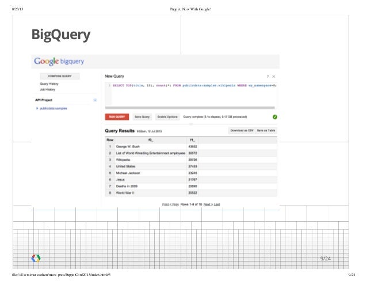Screen dimensions: 367x284
Task: Click the green query validation checkmark icon
Action: tap(275, 117)
